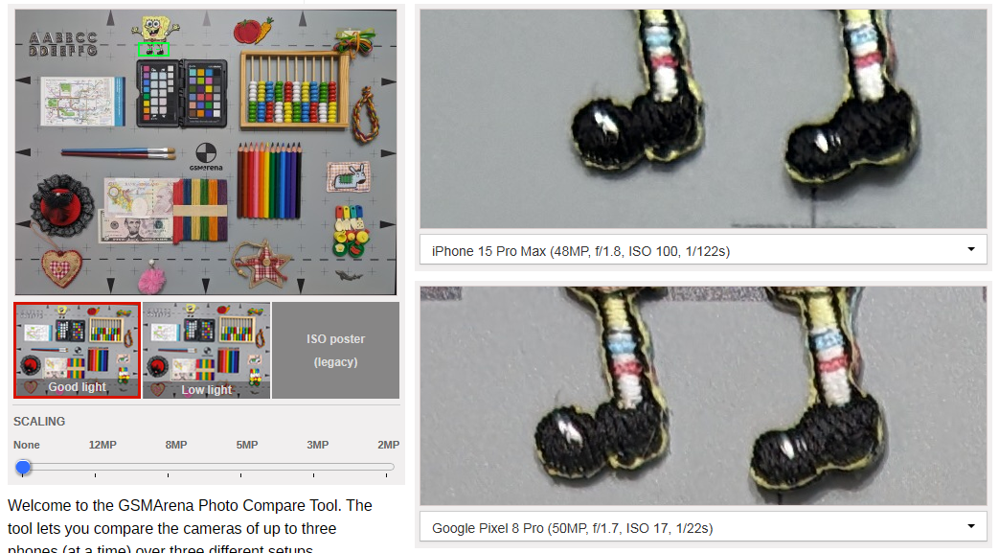Click the colored pencils in the chart
Image resolution: width=999 pixels, height=553 pixels.
(269, 180)
